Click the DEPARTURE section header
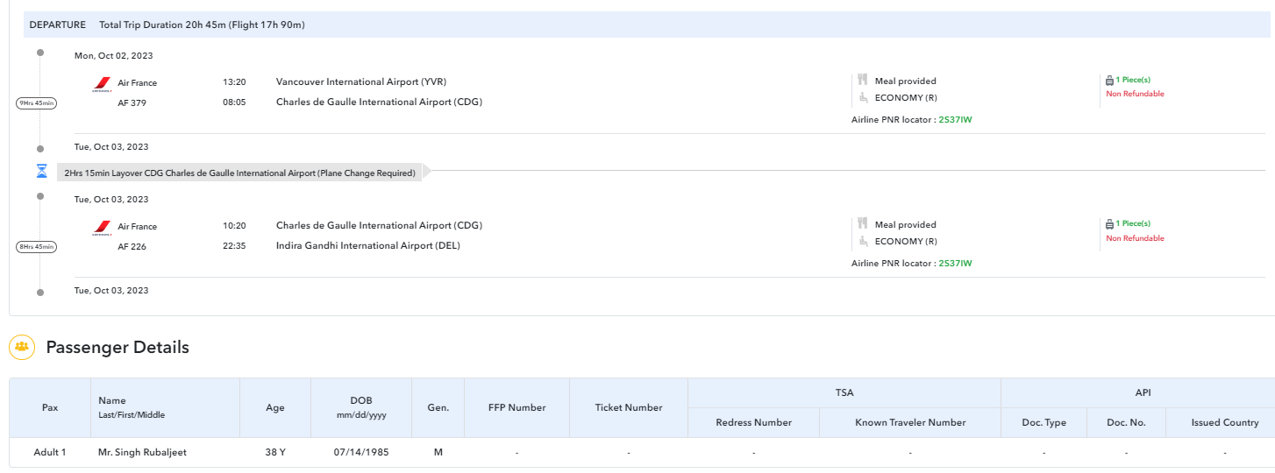This screenshot has width=1275, height=473. pyautogui.click(x=58, y=25)
